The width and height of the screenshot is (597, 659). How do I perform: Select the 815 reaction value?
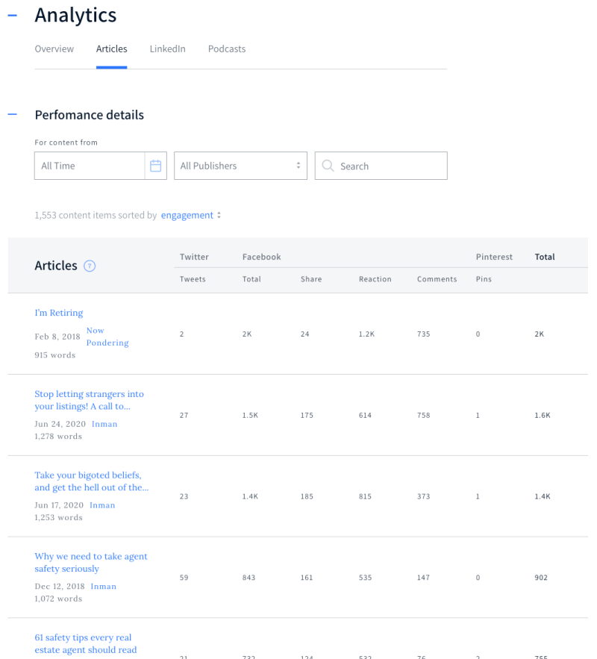(x=365, y=496)
